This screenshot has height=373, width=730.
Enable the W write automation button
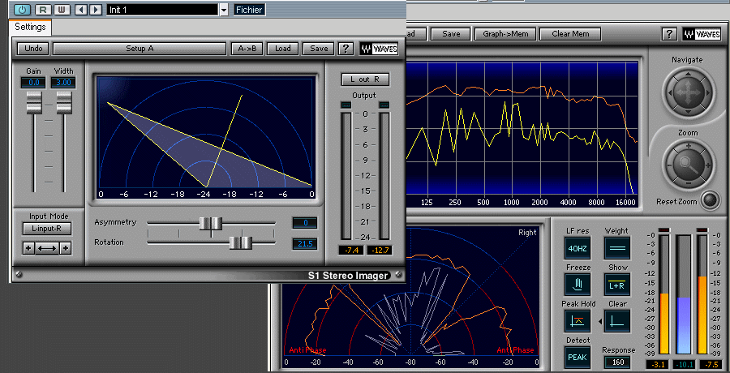tap(62, 9)
